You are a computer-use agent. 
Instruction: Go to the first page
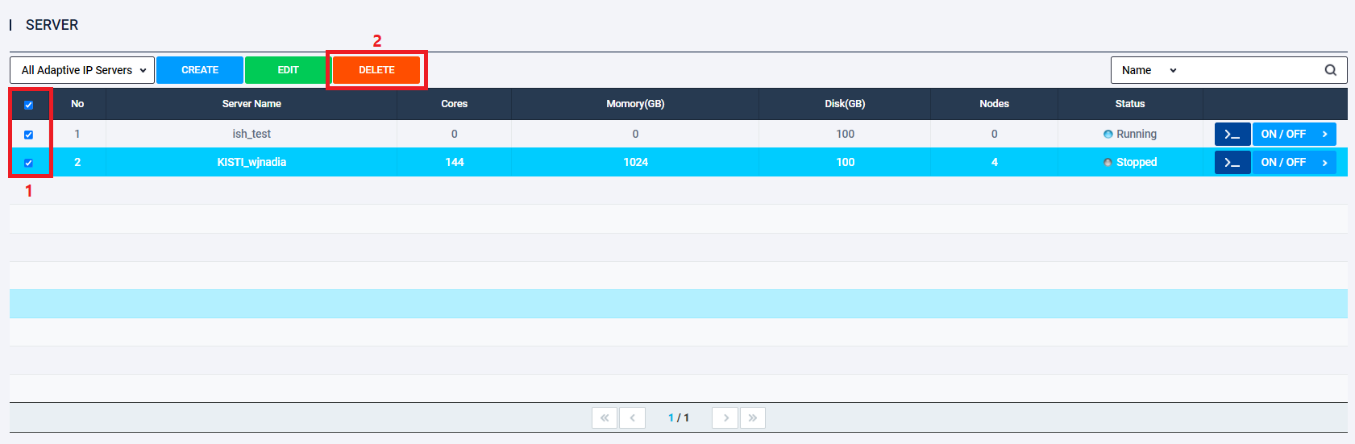(x=605, y=417)
